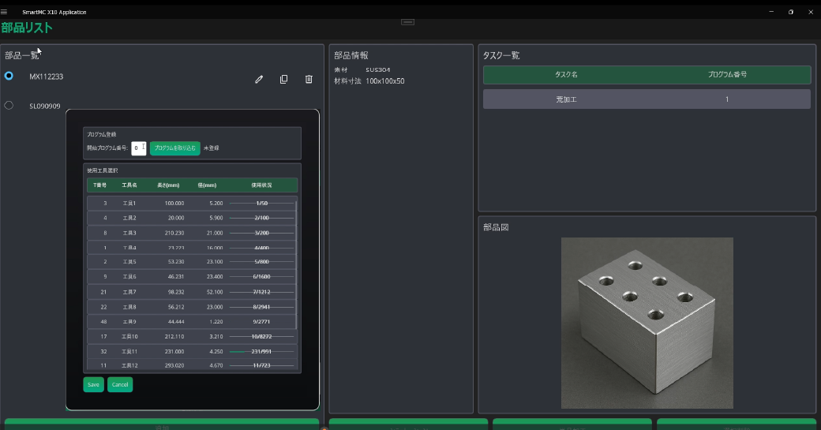Image resolution: width=821 pixels, height=430 pixels.
Task: Click the タスク名 column header
Action: pyautogui.click(x=566, y=75)
